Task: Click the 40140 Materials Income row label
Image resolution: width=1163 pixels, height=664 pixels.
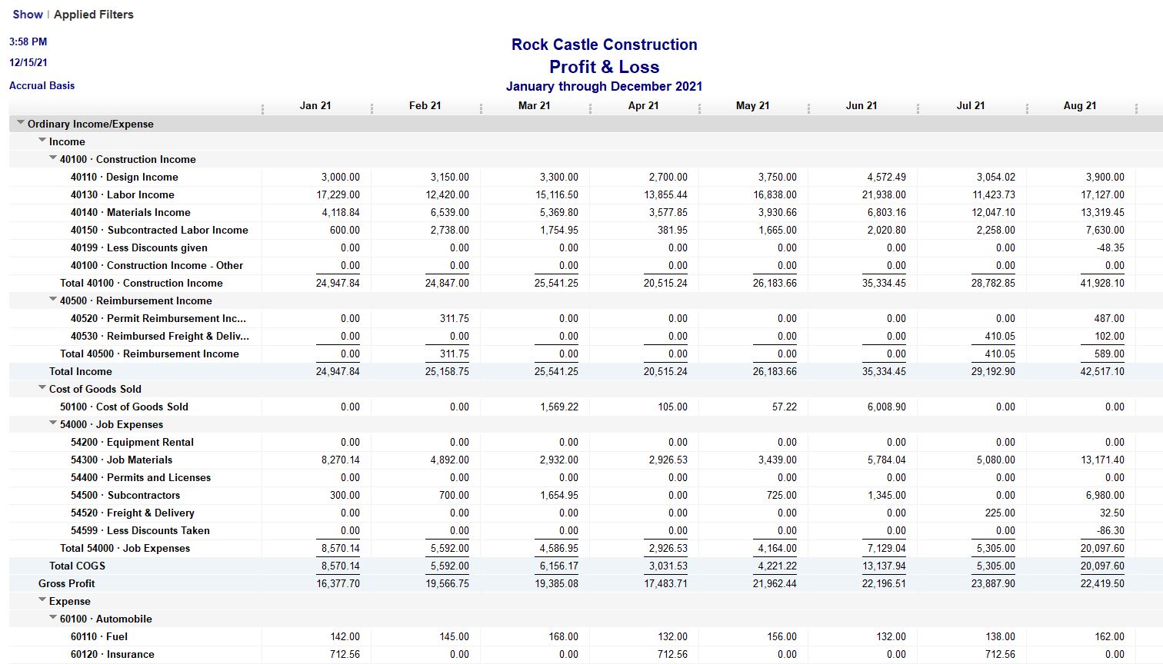Action: pos(131,212)
